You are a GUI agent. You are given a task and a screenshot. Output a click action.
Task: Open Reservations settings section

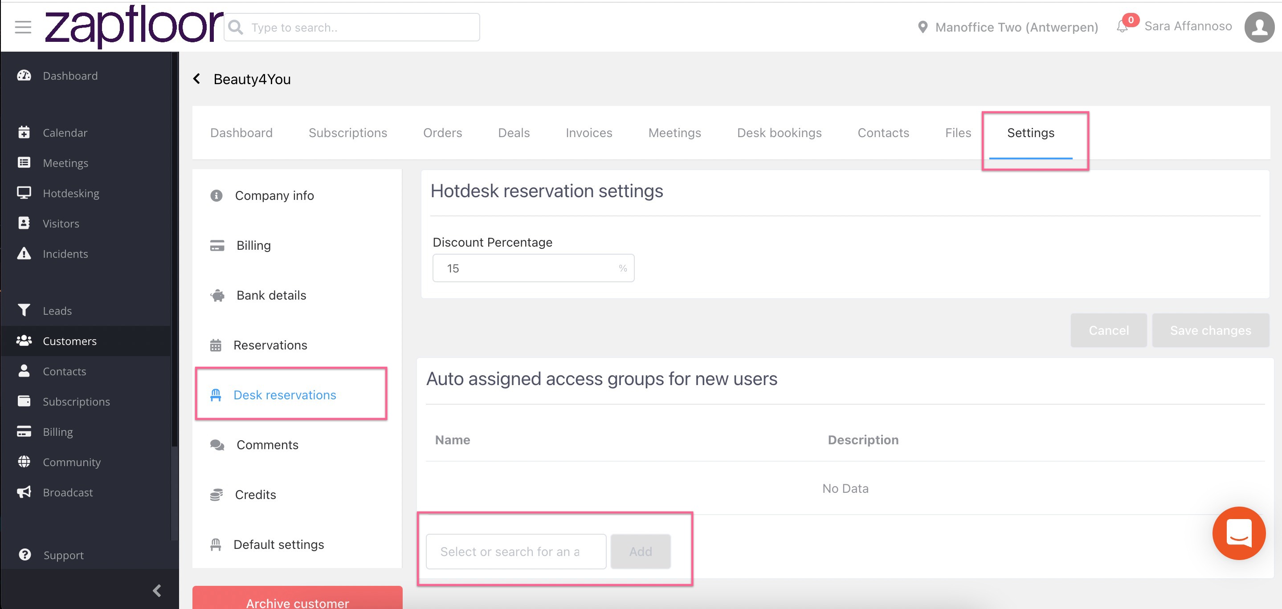(x=297, y=345)
